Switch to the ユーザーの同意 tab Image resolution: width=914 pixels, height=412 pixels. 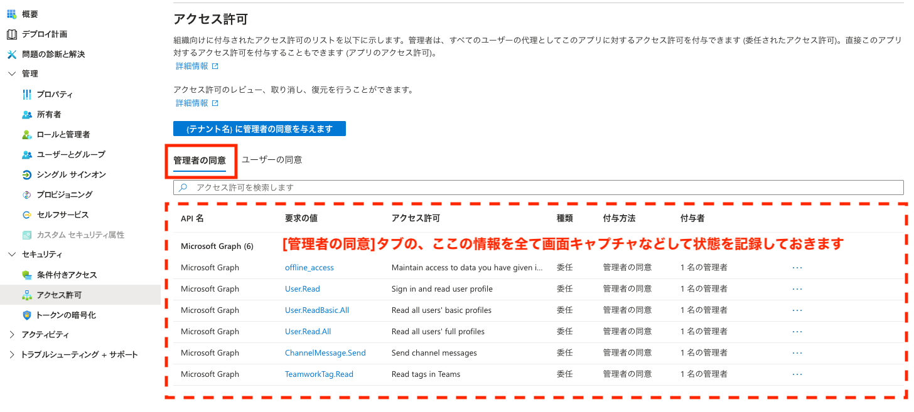272,160
